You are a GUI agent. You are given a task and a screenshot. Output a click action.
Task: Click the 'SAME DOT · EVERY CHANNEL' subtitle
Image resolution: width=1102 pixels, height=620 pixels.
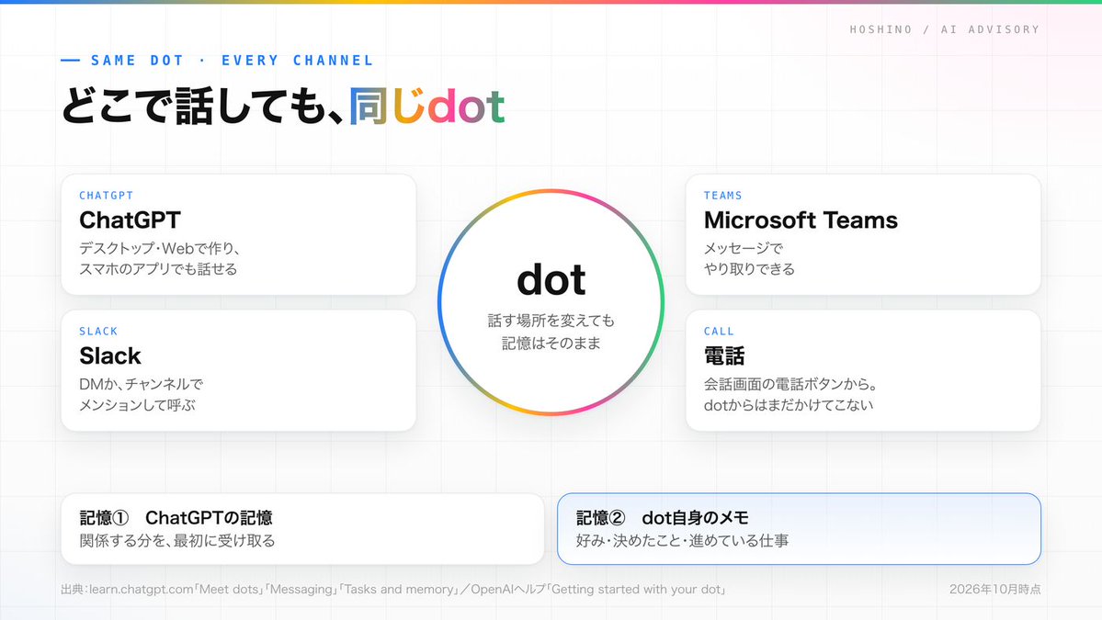(232, 61)
